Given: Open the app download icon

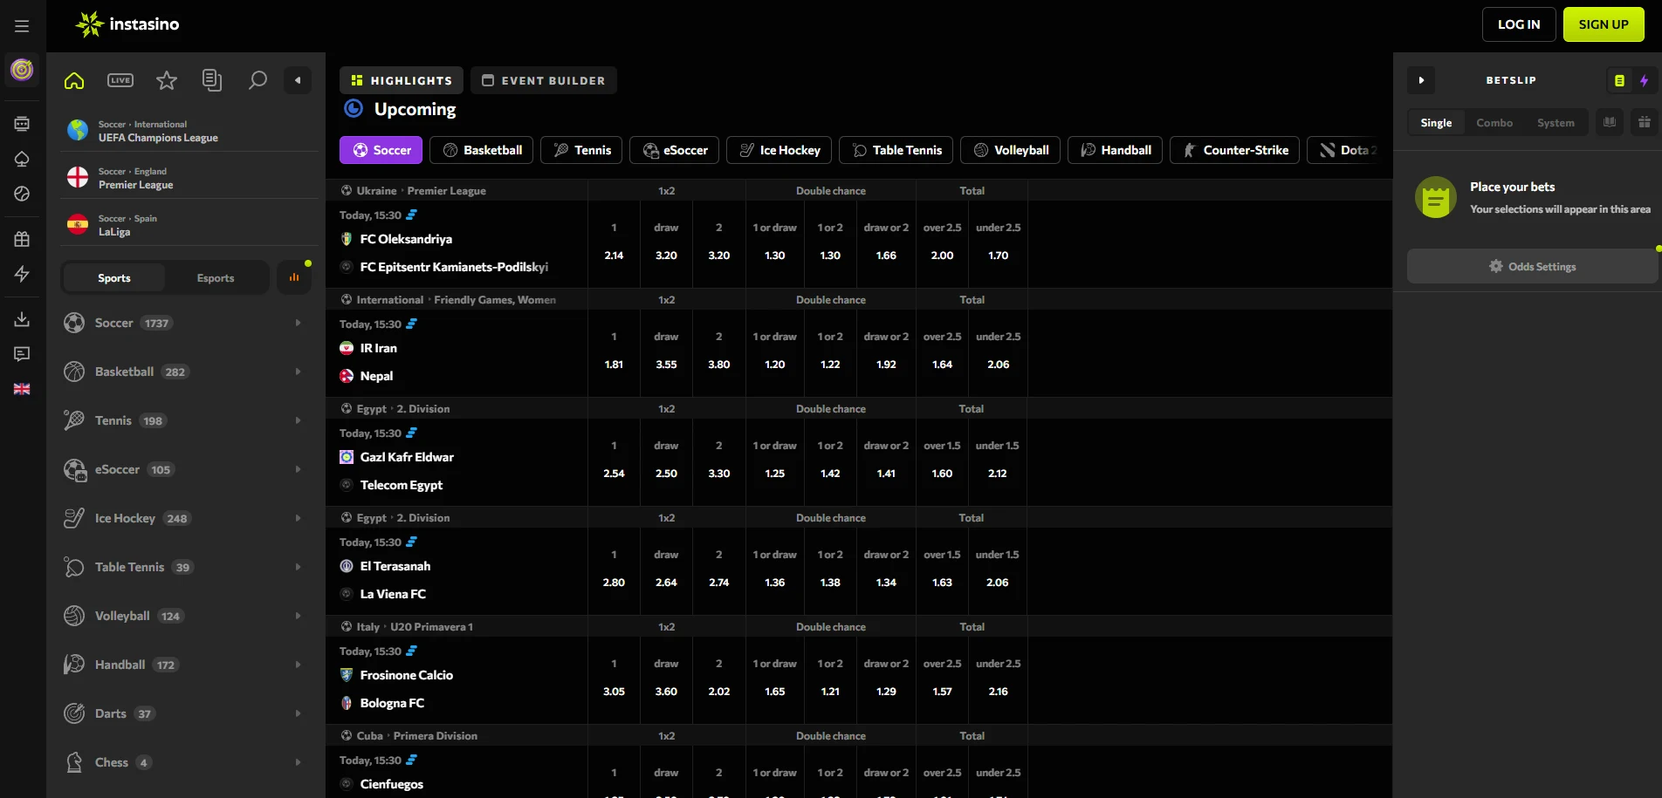Looking at the screenshot, I should 22,318.
